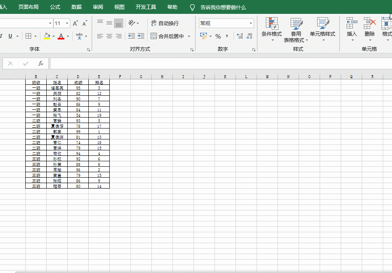Image resolution: width=392 pixels, height=273 pixels.
Task: Align cell text to the right
Action: pyautogui.click(x=119, y=36)
